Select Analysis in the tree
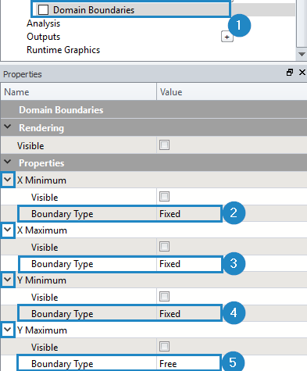Screen dimensions: 307x371 click(x=43, y=23)
